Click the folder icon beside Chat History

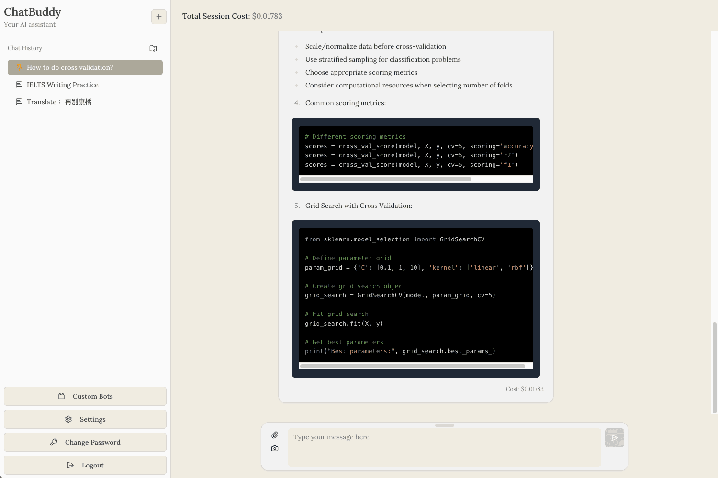tap(153, 48)
